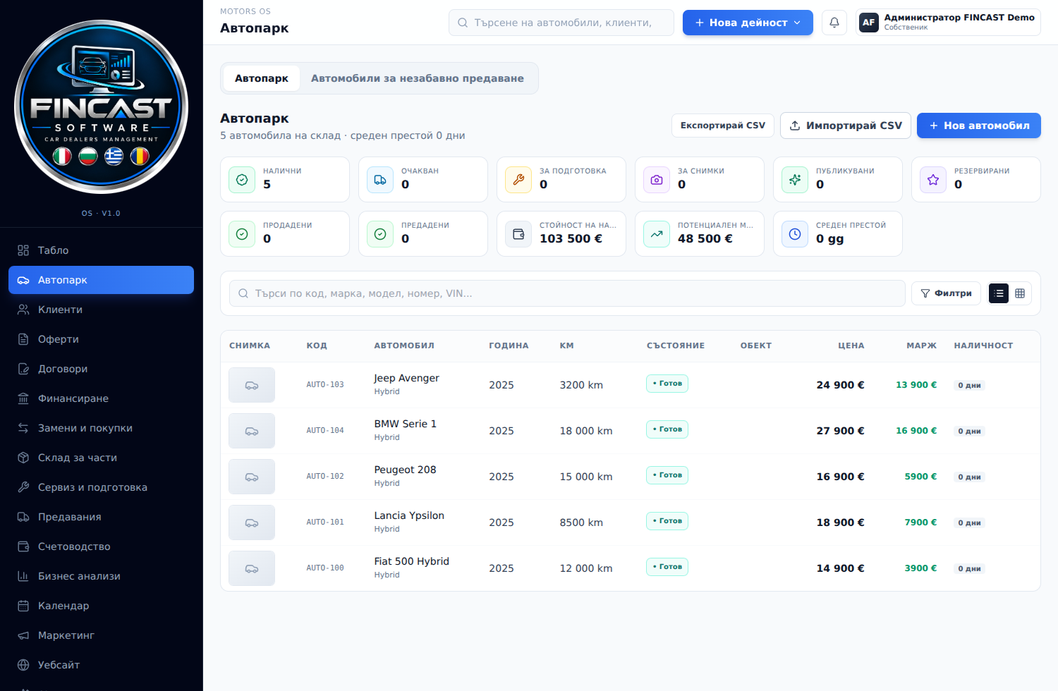
Task: Click the Сервиз и подготовка wrench icon
Action: coord(23,487)
